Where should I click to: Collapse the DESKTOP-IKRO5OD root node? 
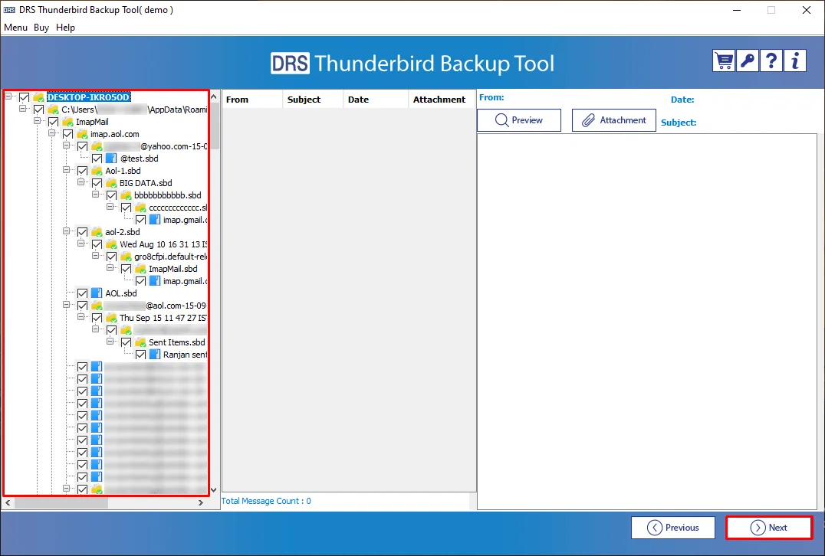[8, 96]
